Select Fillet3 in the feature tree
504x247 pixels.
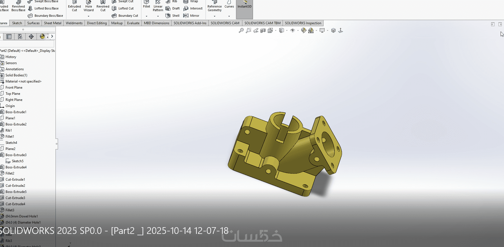[x=10, y=210]
